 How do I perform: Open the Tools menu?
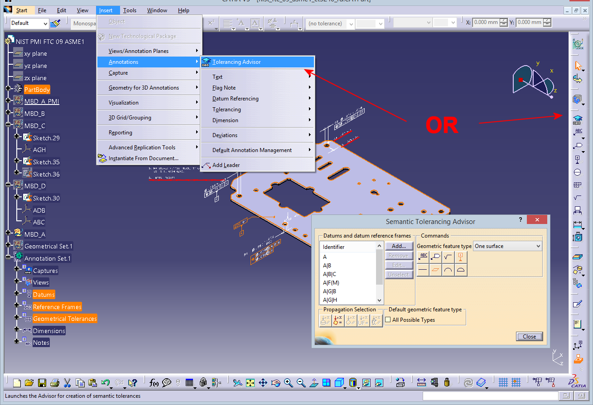pos(130,10)
